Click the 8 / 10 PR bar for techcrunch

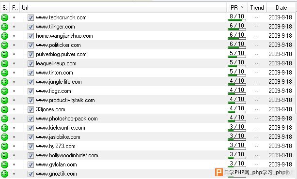(x=237, y=20)
